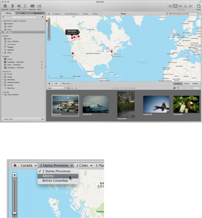Screen dimensions: 202x218
Task: Open the 2 Cities pop-up menu in the enlarged view
Action: coord(84,165)
